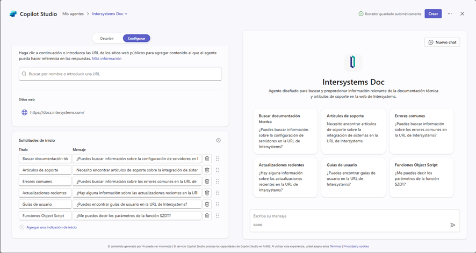Click the Copilot Studio logo icon
The width and height of the screenshot is (476, 253).
pyautogui.click(x=13, y=14)
